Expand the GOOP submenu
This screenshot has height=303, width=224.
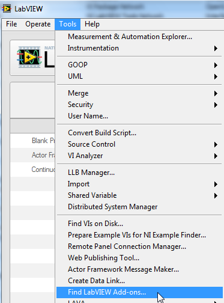(x=139, y=65)
